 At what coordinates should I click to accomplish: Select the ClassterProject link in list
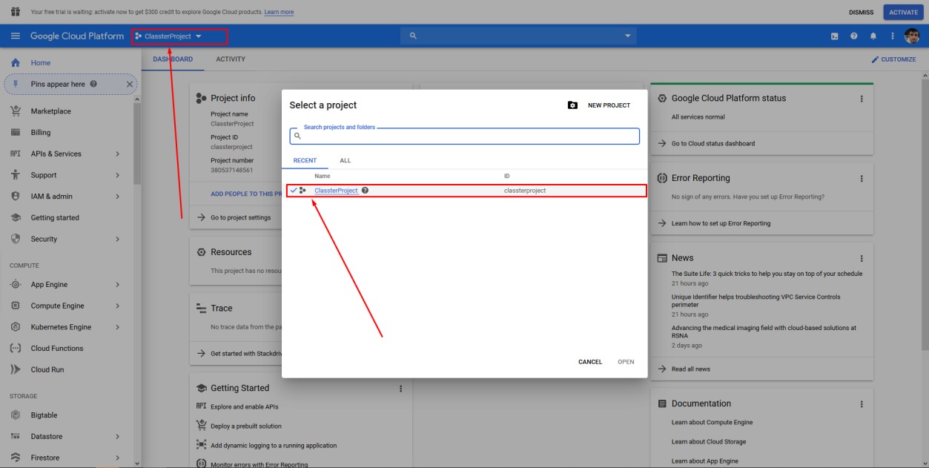[336, 191]
